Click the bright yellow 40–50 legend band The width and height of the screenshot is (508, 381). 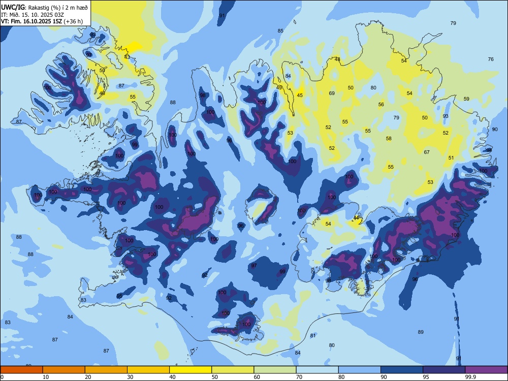(190, 370)
